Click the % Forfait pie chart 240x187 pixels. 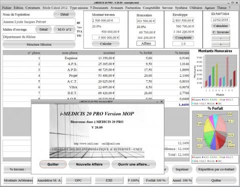click(x=215, y=132)
